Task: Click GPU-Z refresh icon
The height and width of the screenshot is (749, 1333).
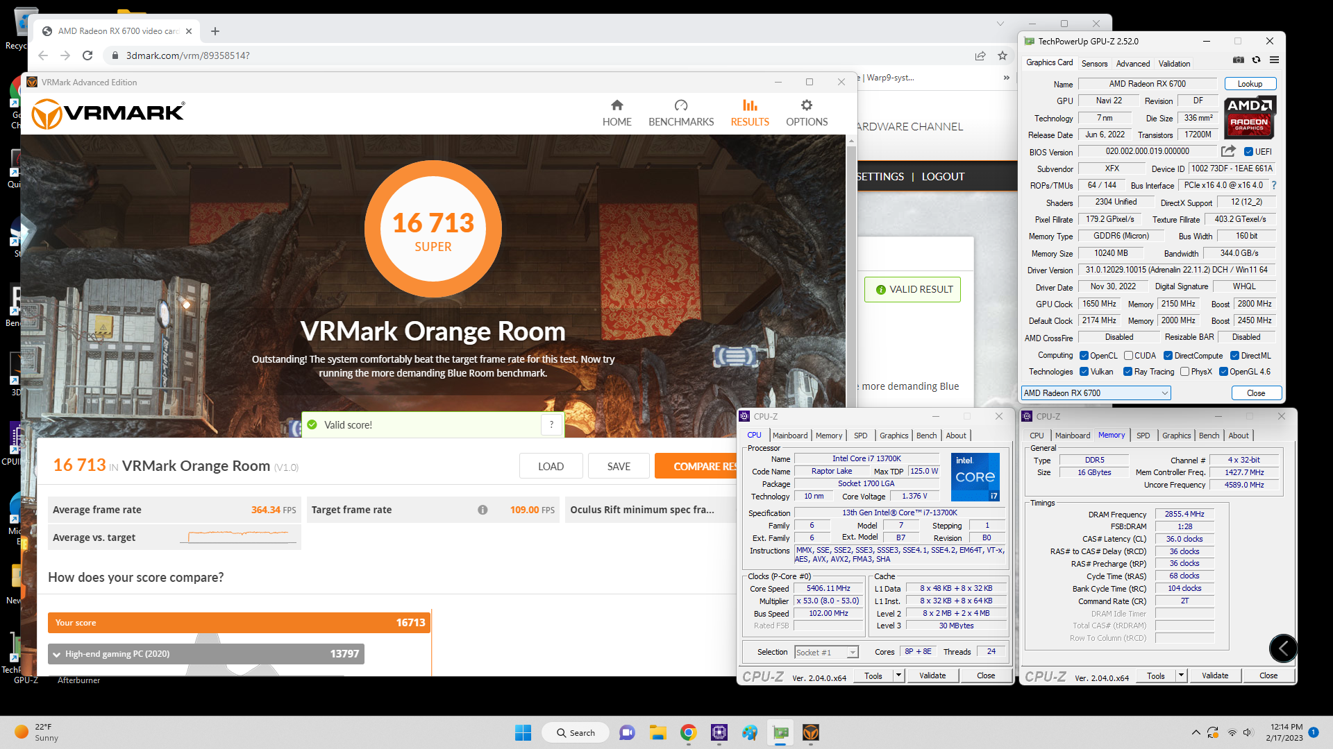Action: [1256, 60]
